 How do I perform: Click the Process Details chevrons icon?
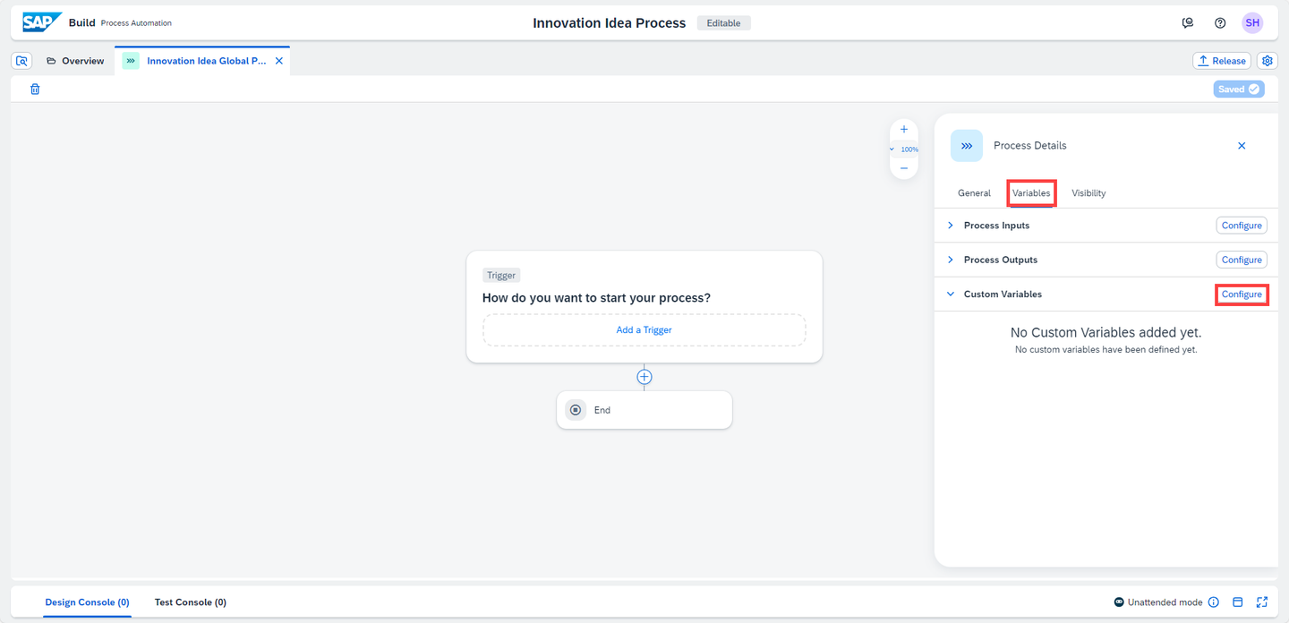pos(967,146)
